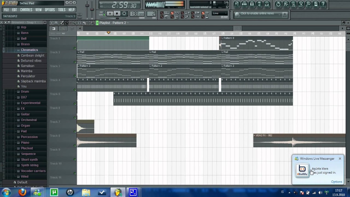Open the OPTIONS menu
Viewport: 350px width, 197px height.
pos(50,10)
